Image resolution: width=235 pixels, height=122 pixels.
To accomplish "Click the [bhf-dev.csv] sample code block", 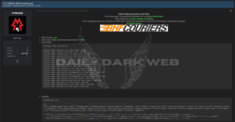I will coord(137,109).
